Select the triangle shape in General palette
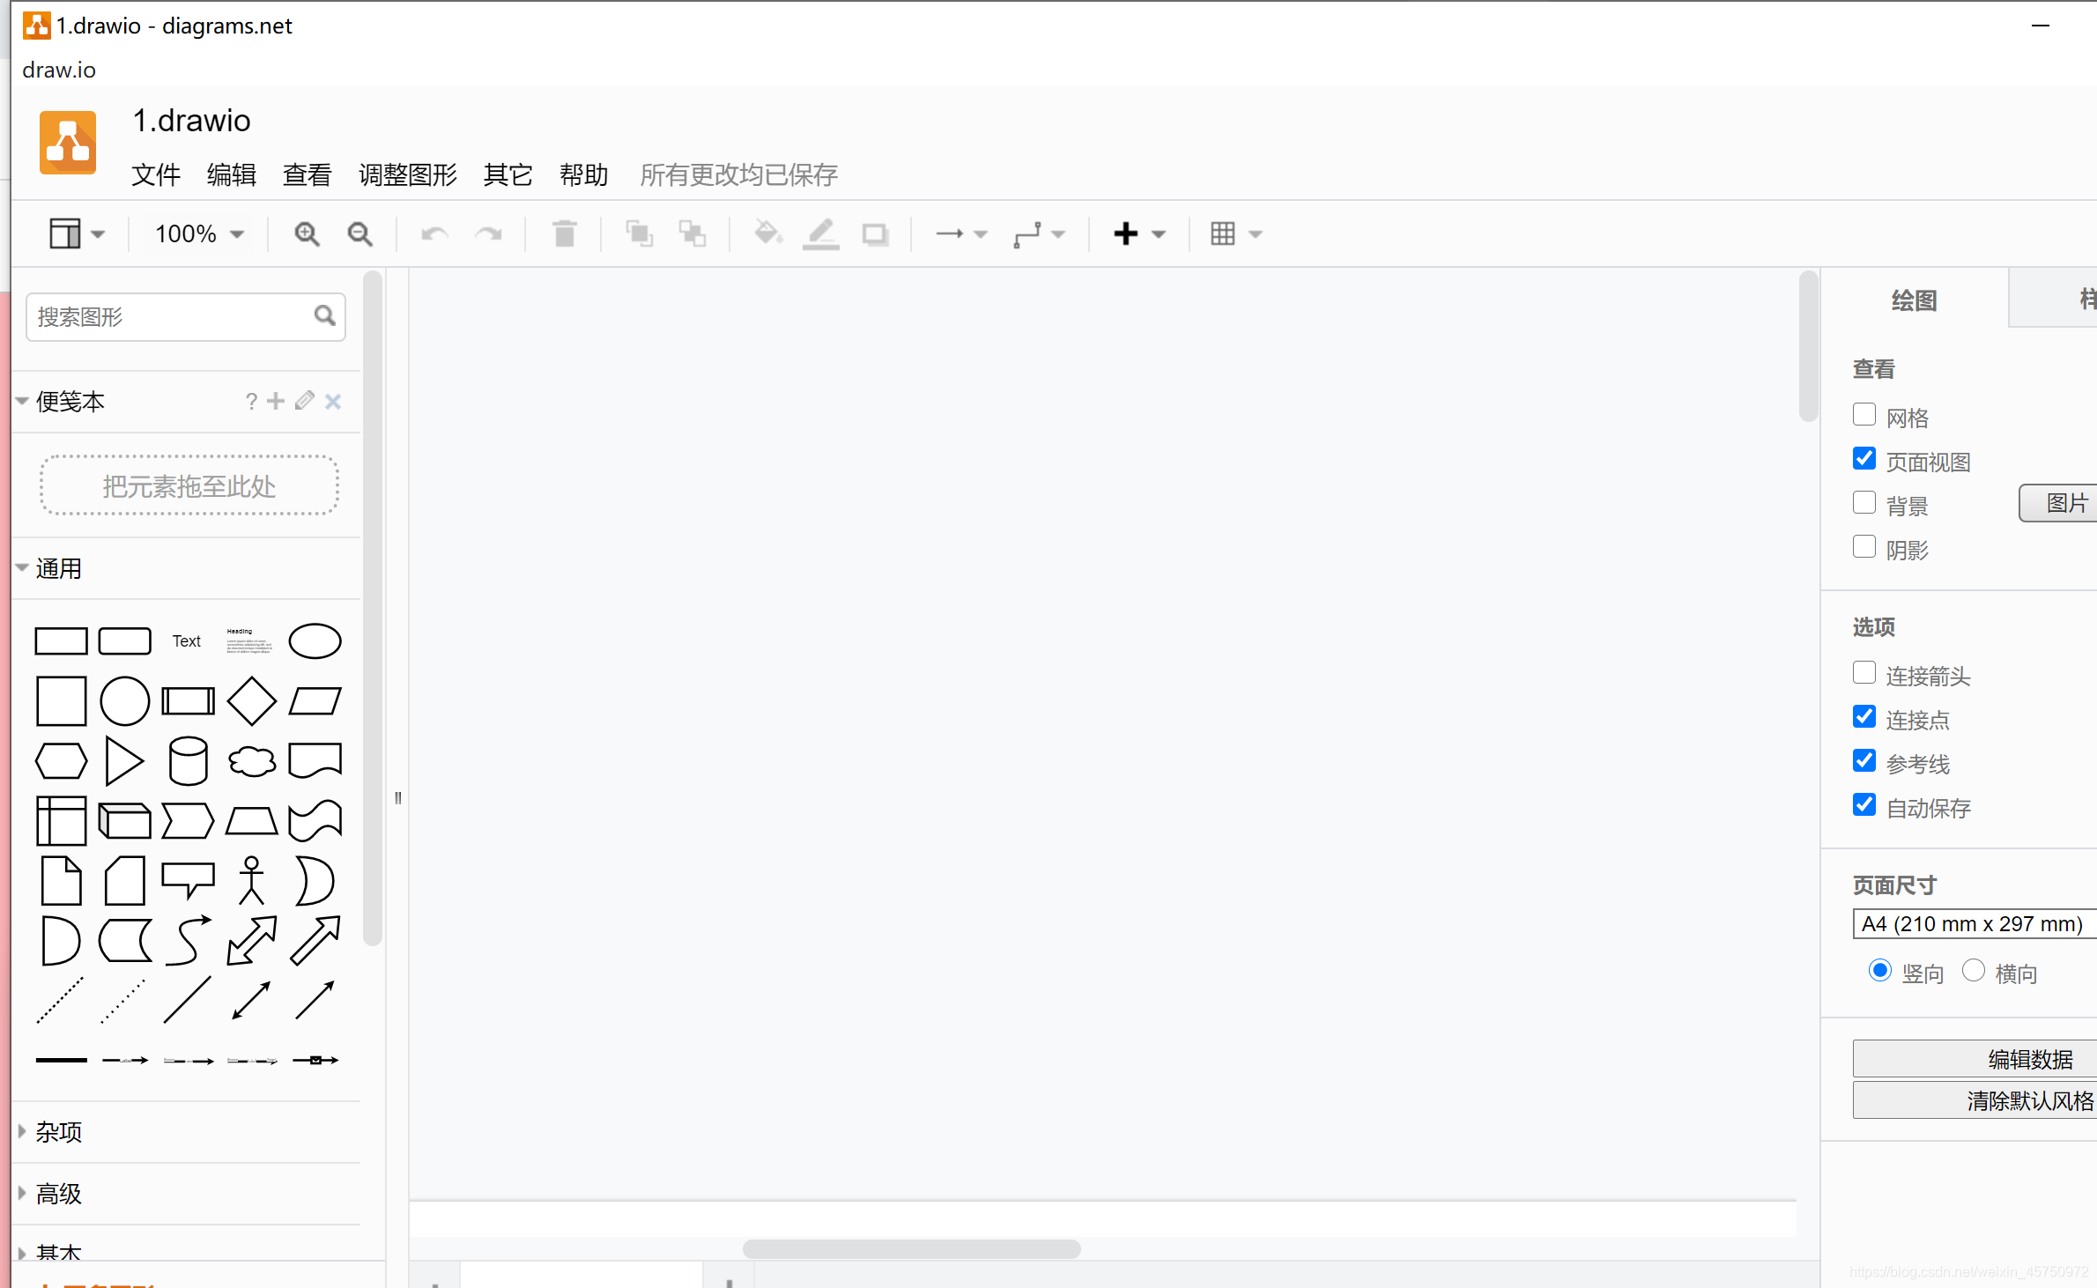The width and height of the screenshot is (2097, 1288). [x=124, y=761]
